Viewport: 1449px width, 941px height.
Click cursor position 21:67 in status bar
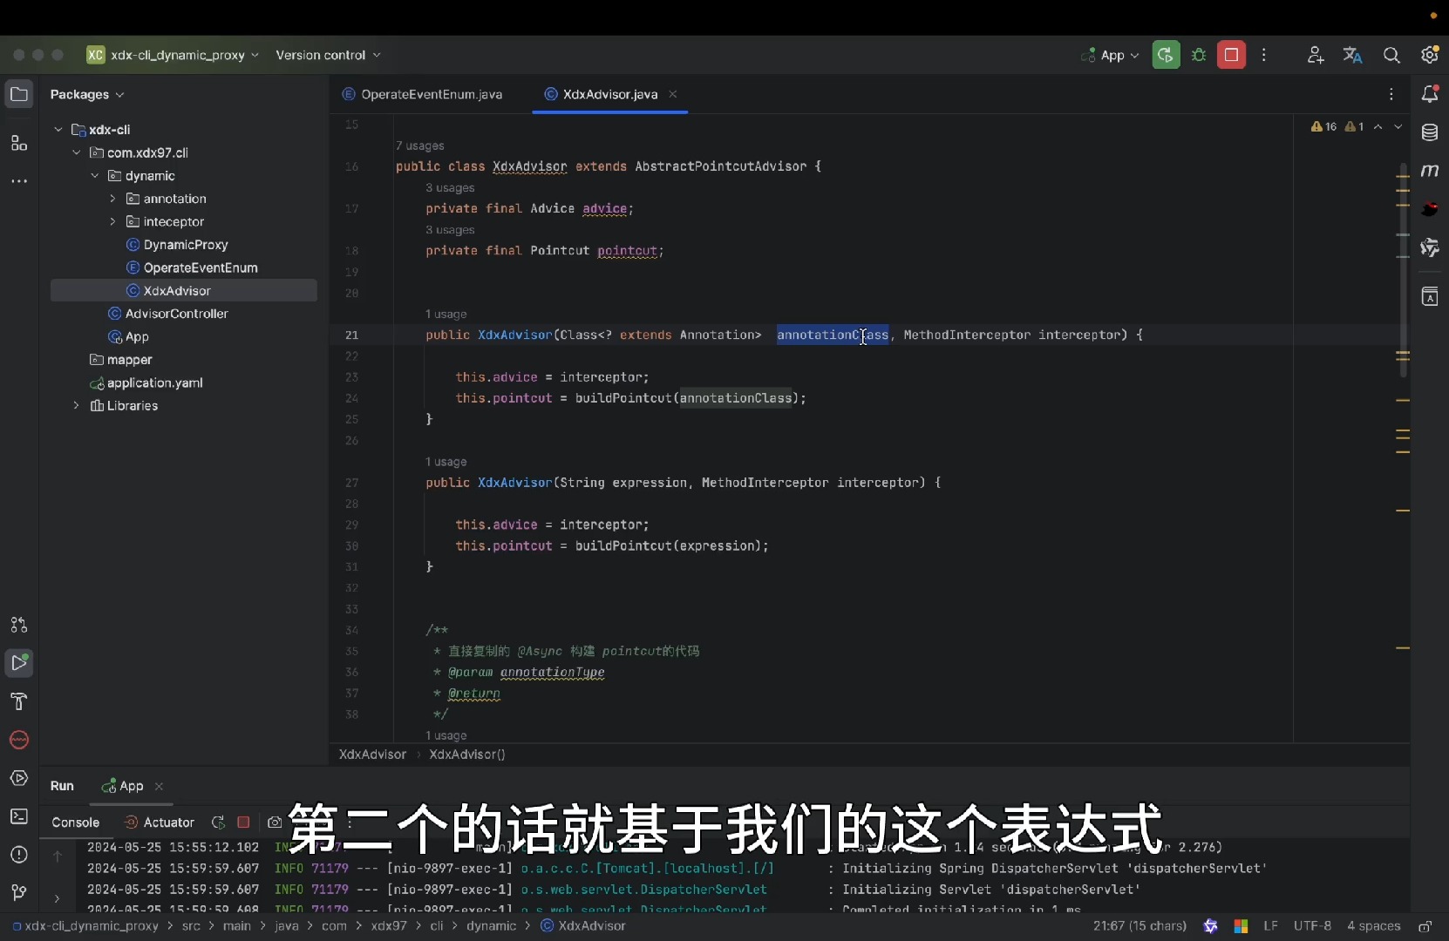point(1140,926)
